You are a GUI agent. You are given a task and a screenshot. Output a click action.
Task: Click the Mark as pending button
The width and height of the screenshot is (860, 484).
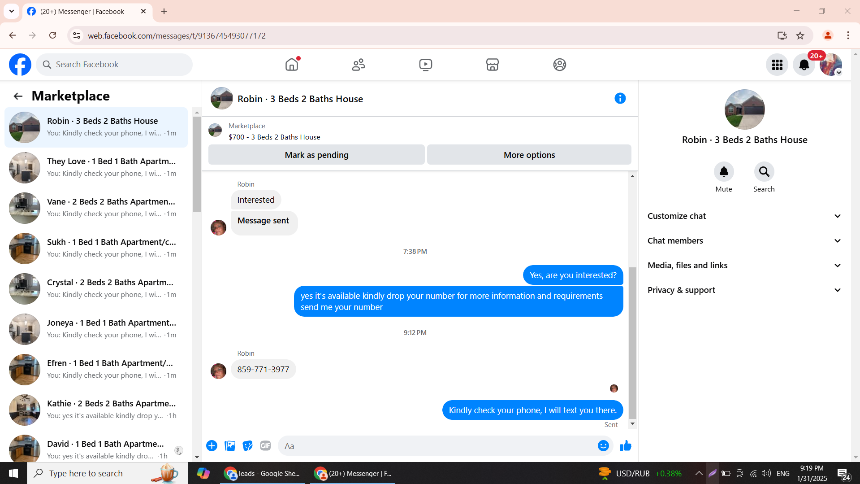[x=316, y=155]
